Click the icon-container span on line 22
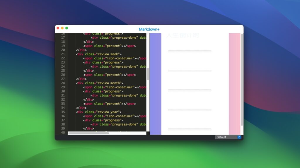 pyautogui.click(x=115, y=58)
